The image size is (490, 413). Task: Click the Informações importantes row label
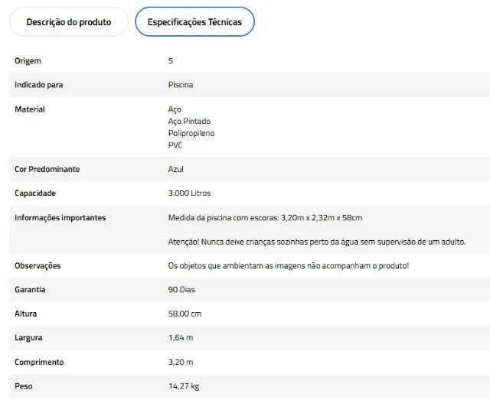click(60, 217)
